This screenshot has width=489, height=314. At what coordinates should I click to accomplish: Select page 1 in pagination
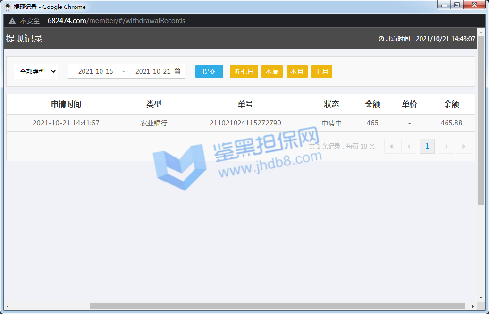pyautogui.click(x=427, y=146)
